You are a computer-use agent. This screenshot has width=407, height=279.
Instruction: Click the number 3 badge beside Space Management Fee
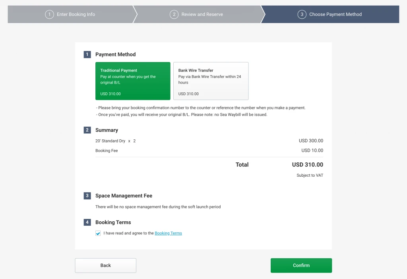coord(87,196)
